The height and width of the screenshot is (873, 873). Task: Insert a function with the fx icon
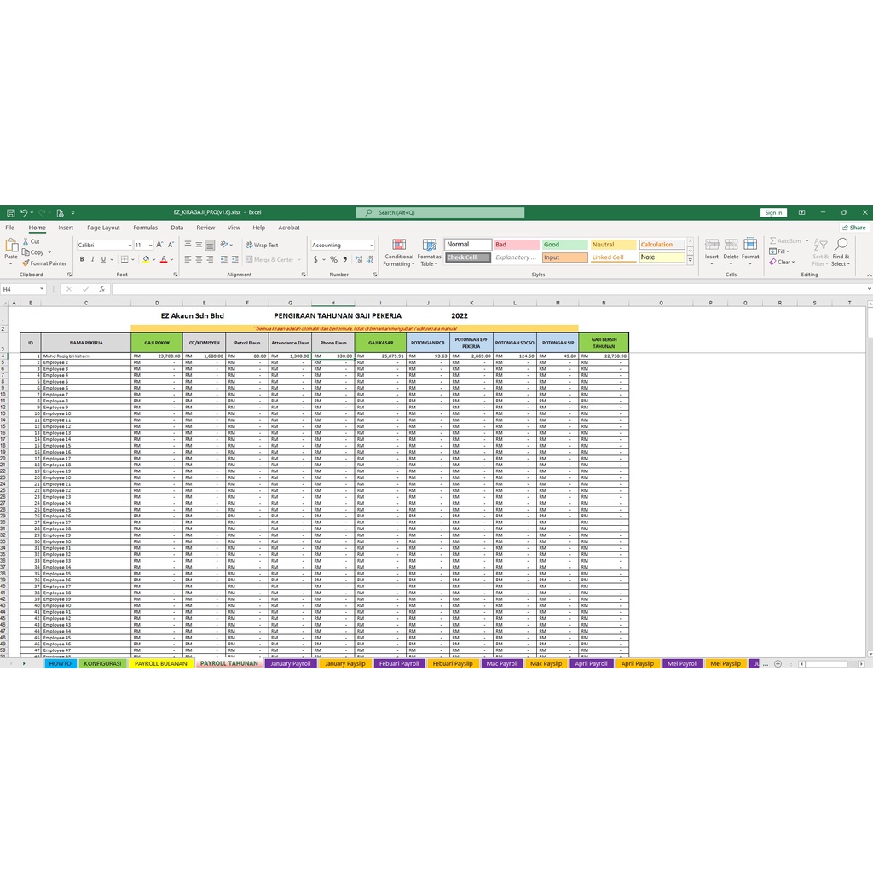pyautogui.click(x=102, y=290)
